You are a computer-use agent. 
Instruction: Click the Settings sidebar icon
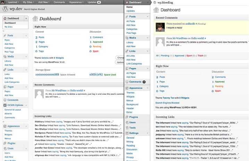[x=127, y=133]
